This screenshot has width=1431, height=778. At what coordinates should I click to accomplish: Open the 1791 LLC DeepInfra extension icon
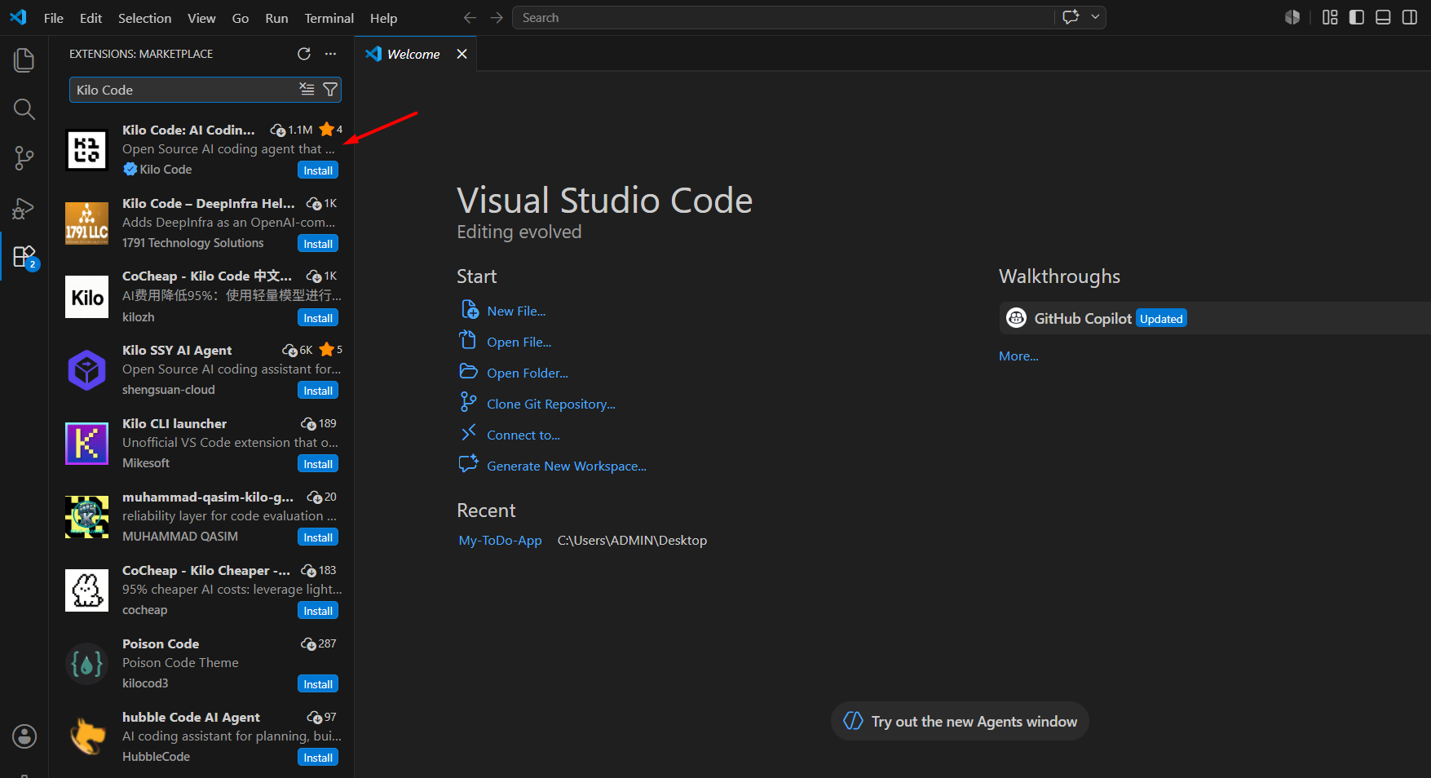point(86,223)
